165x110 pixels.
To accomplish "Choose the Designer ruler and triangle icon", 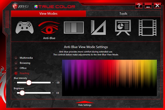I will (x=98, y=27).
